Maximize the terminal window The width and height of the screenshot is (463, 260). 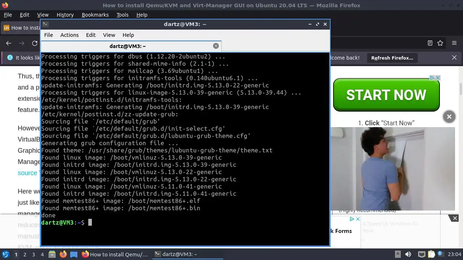click(318, 24)
